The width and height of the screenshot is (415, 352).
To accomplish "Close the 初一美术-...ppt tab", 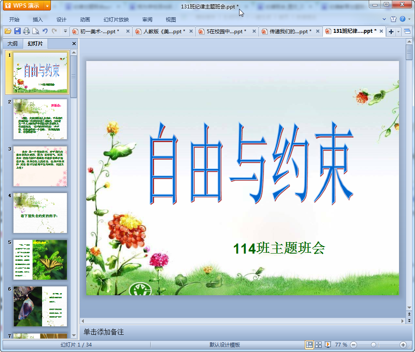I will tap(128, 31).
